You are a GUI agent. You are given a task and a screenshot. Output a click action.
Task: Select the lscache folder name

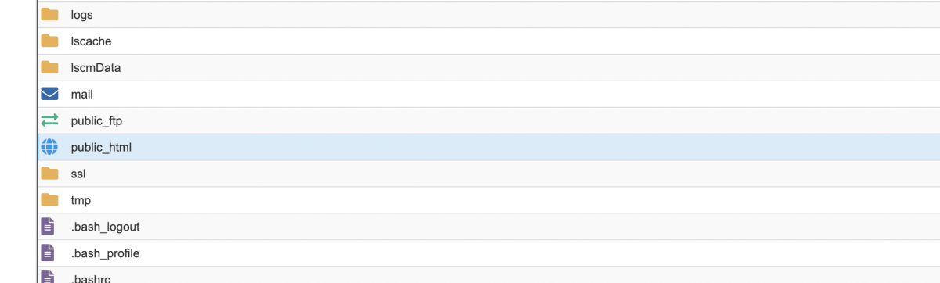pyautogui.click(x=91, y=41)
